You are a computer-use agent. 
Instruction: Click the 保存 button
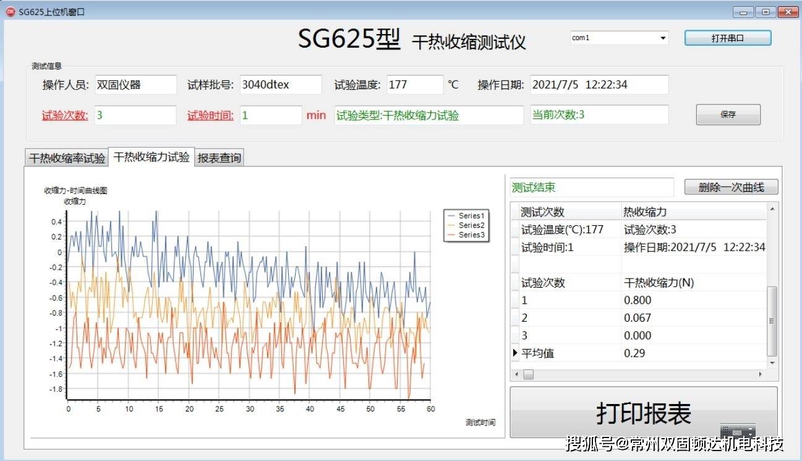728,114
